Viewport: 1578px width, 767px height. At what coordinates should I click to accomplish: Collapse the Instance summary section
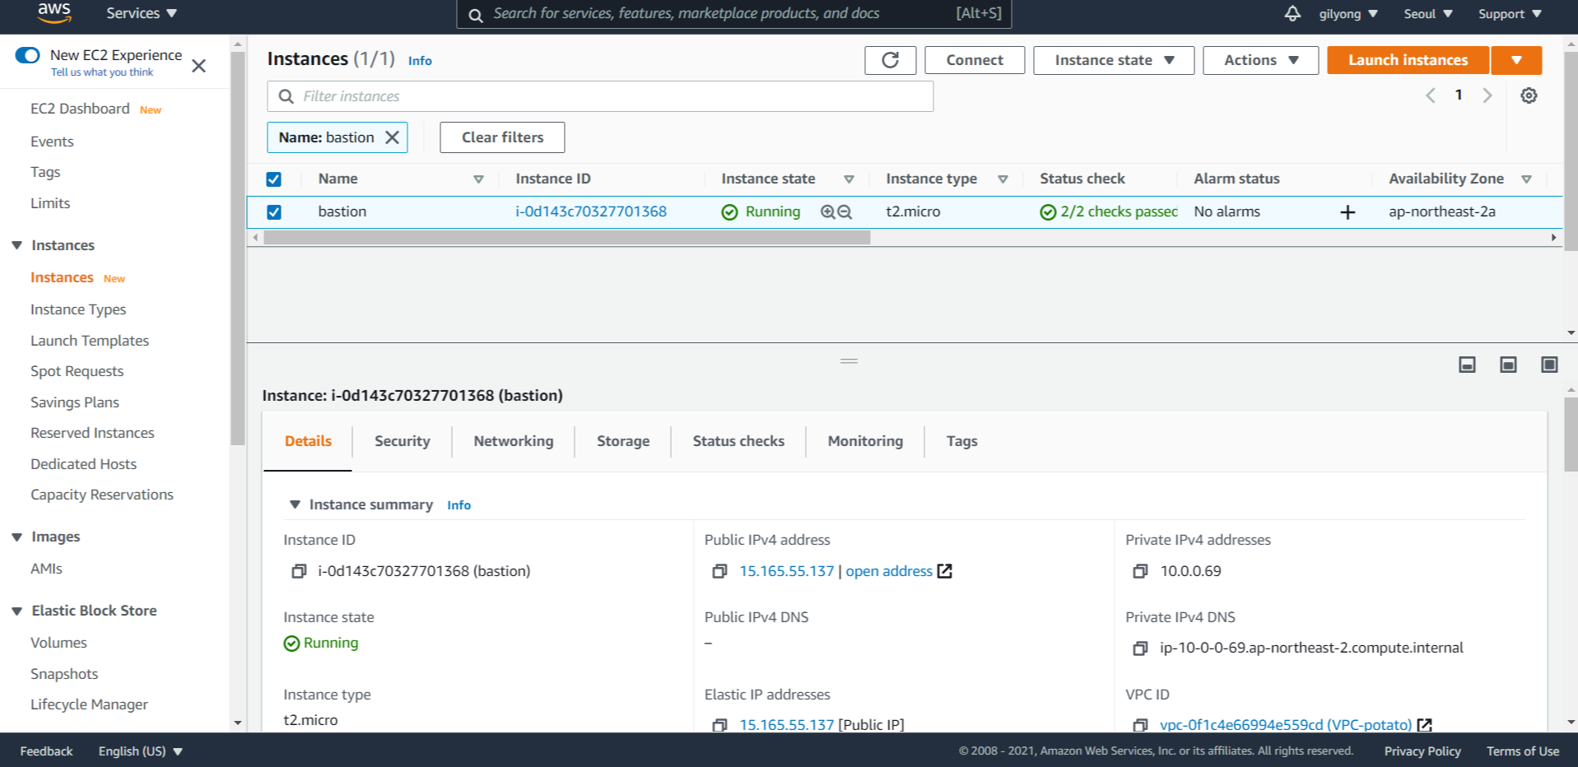coord(295,504)
